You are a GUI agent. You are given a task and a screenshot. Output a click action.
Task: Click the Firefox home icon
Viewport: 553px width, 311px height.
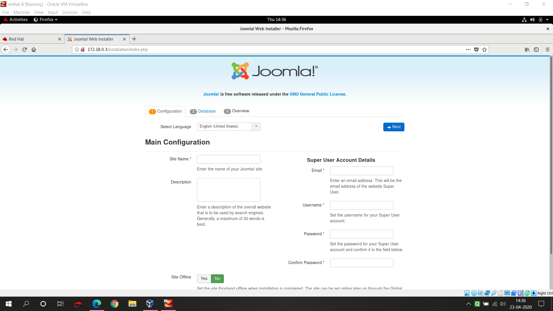[34, 50]
